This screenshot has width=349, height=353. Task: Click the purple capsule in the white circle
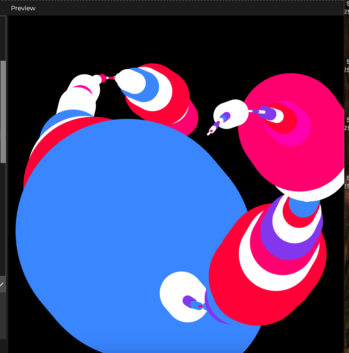point(187,301)
